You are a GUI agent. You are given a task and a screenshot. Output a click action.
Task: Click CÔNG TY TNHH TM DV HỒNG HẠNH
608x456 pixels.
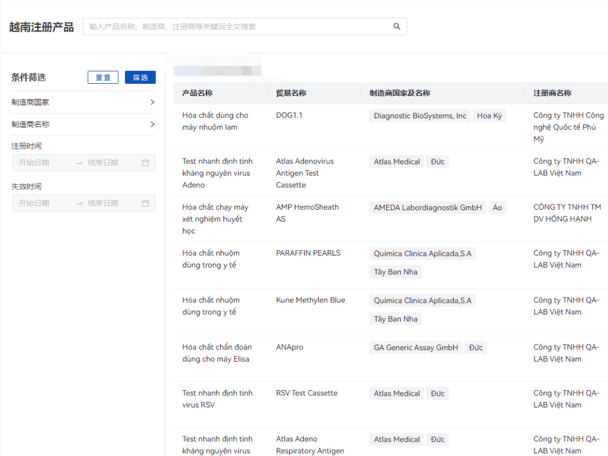click(x=567, y=213)
